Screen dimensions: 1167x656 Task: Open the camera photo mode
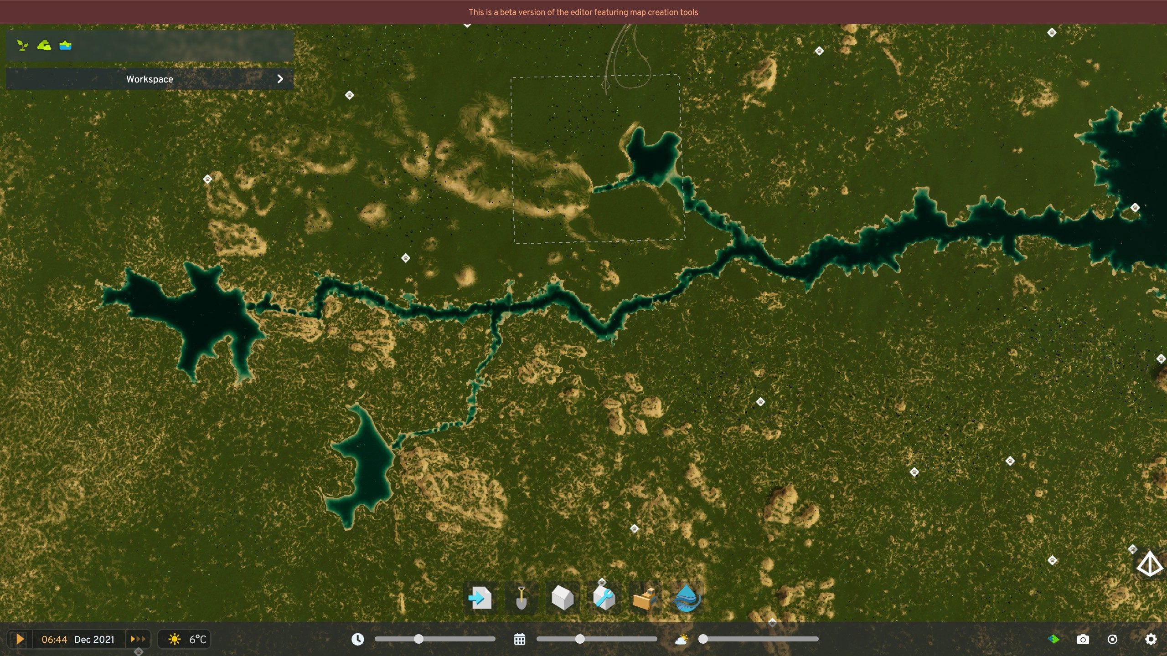1083,639
